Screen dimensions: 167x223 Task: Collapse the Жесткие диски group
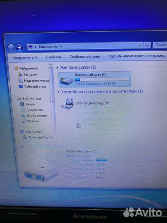57,67
